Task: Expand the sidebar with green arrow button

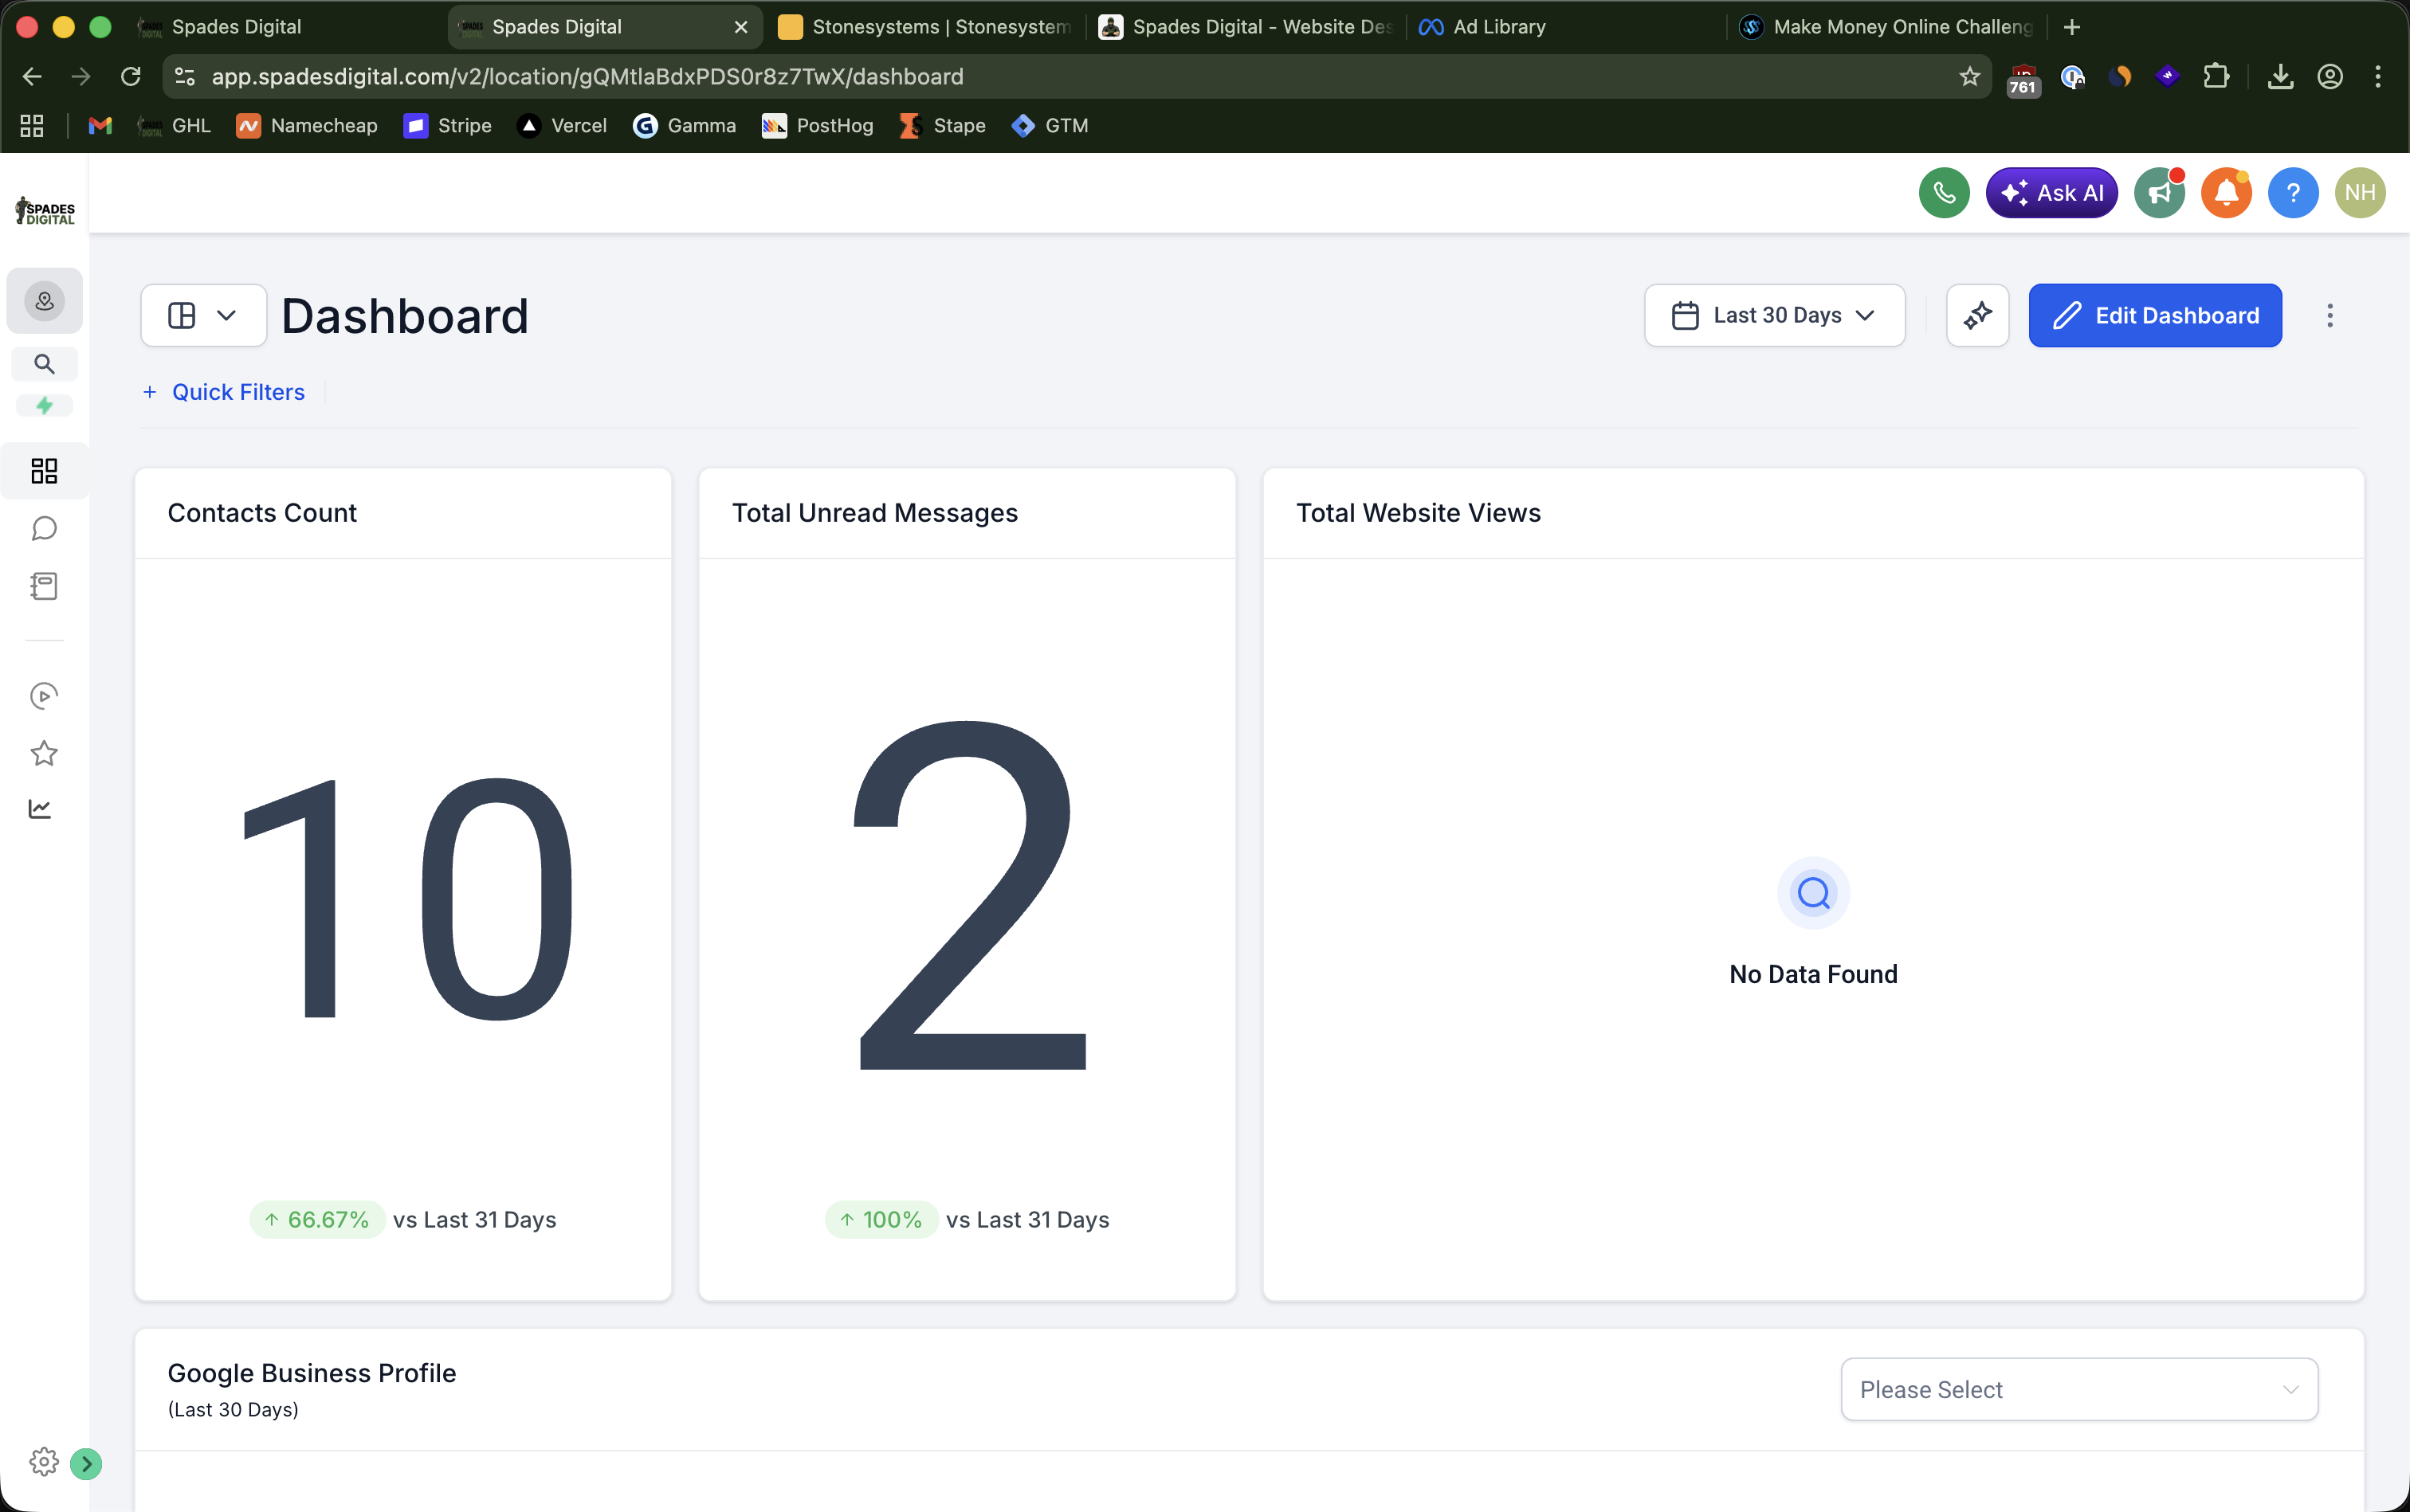Action: 86,1464
